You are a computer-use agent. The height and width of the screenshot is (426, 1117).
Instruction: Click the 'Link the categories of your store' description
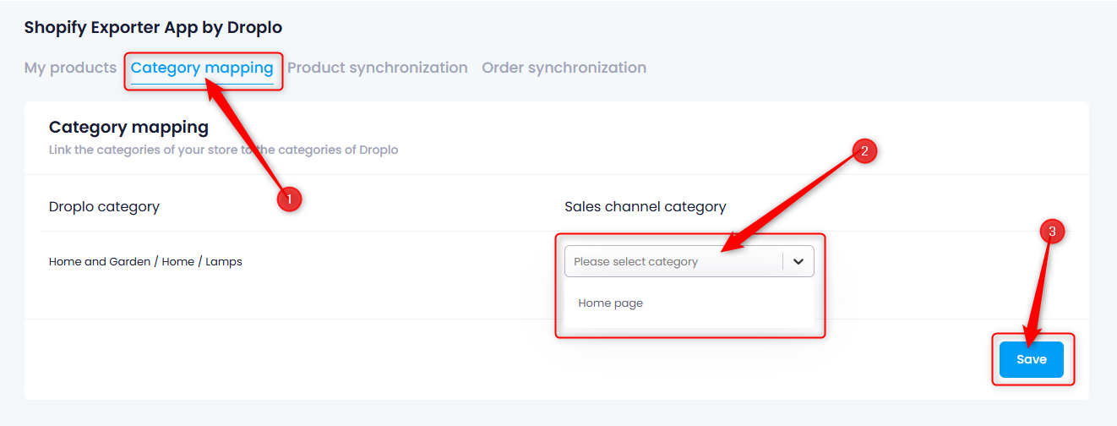[223, 150]
